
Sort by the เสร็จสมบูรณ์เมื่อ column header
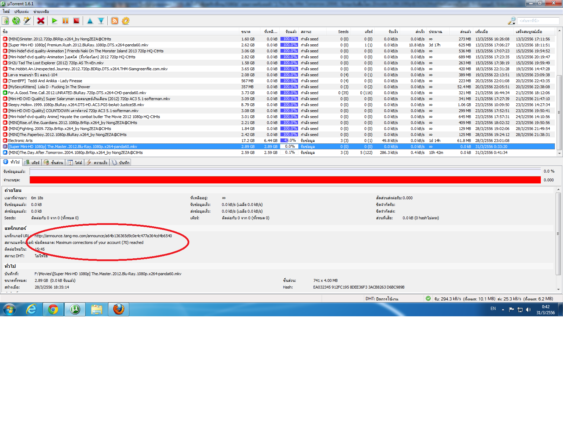click(x=535, y=32)
